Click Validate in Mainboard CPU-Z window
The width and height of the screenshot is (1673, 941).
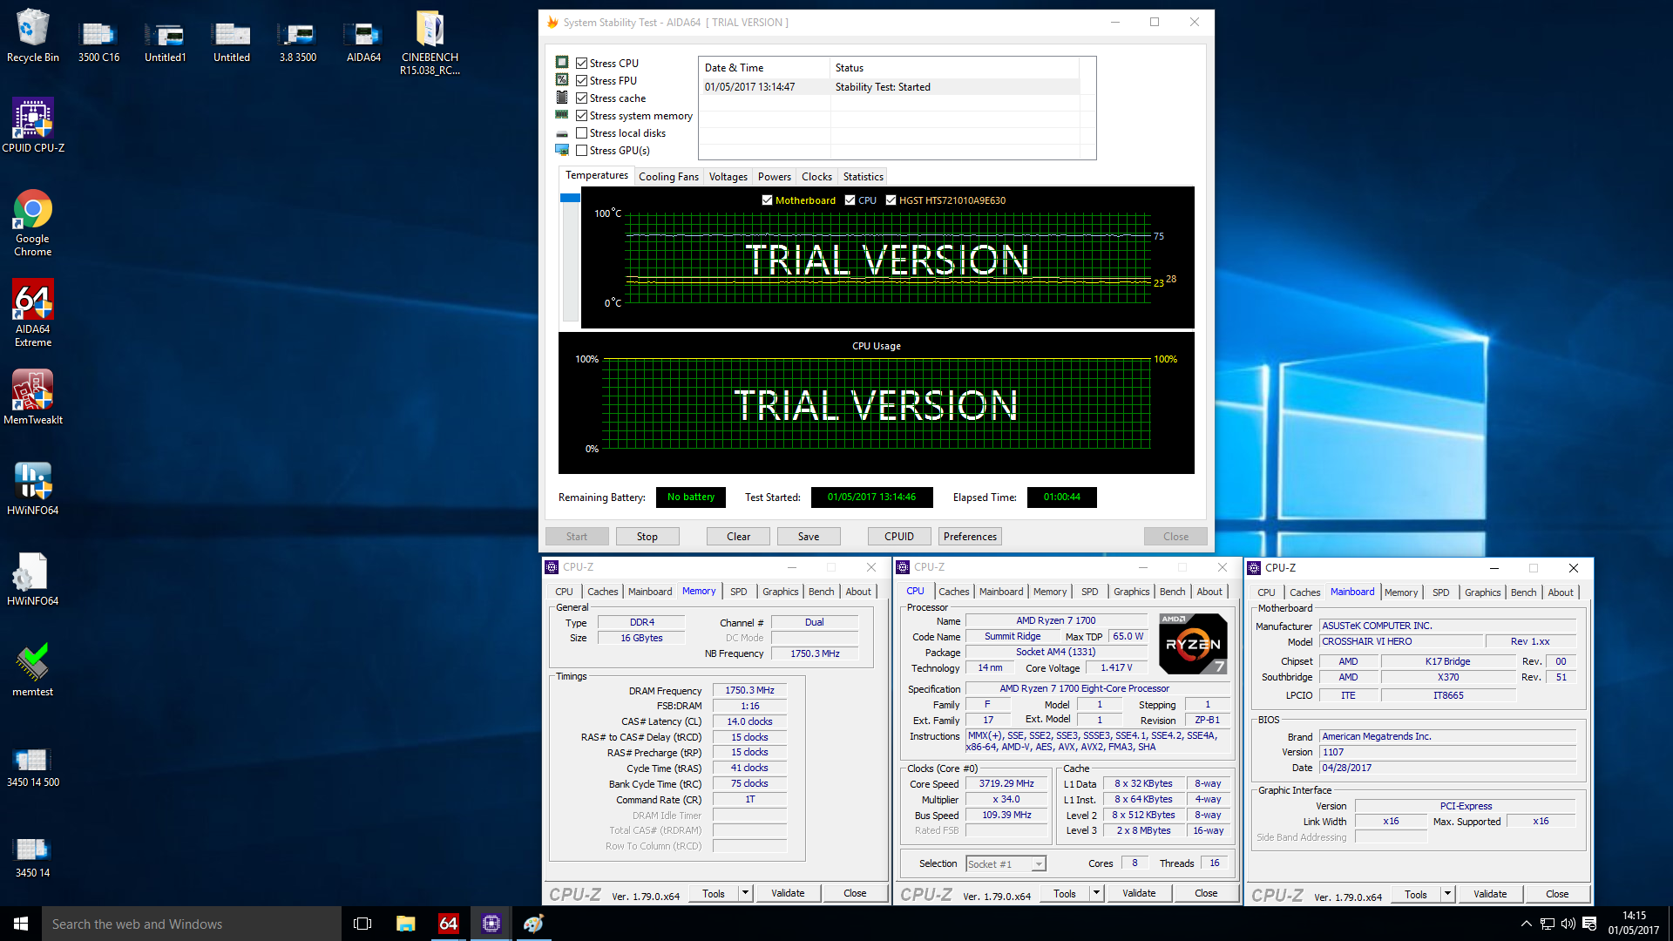(1490, 894)
